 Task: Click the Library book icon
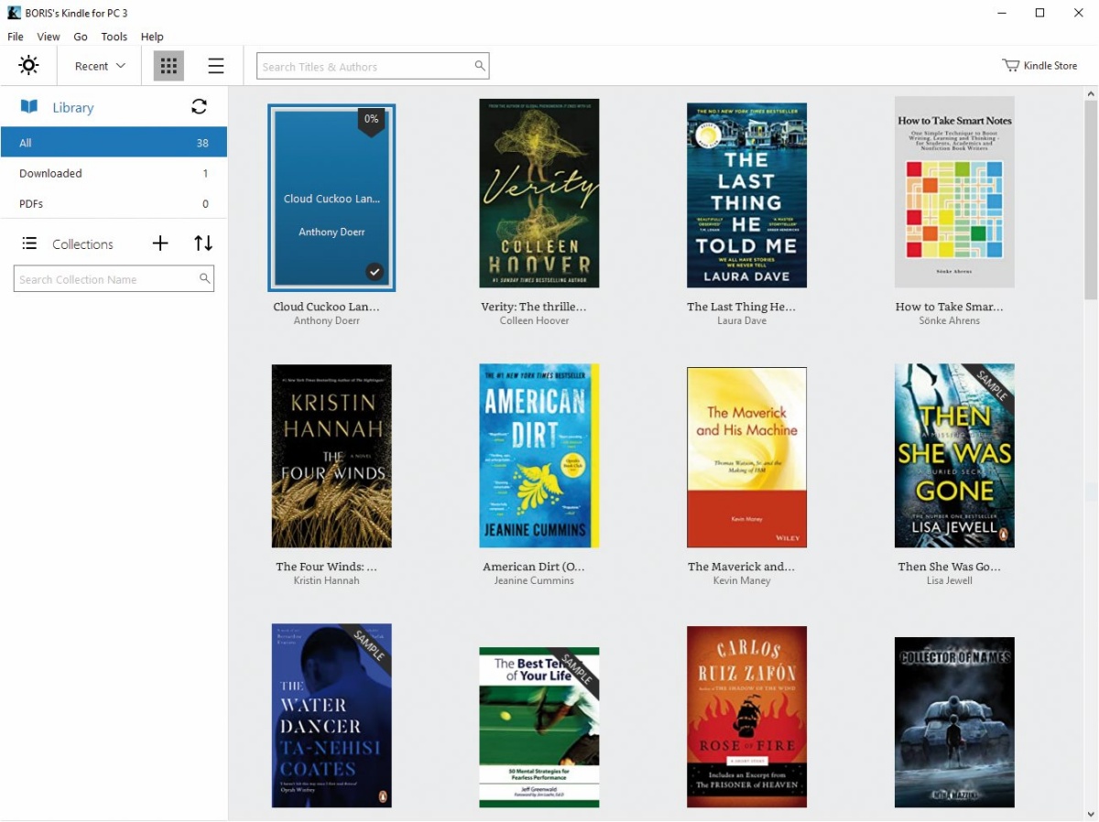[x=29, y=107]
